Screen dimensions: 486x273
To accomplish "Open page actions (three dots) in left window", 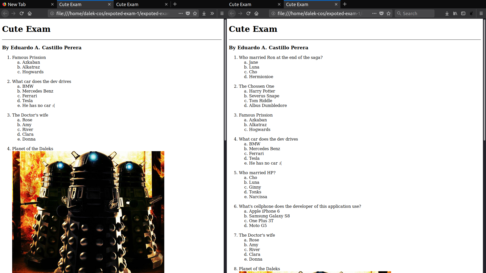I will pyautogui.click(x=180, y=13).
